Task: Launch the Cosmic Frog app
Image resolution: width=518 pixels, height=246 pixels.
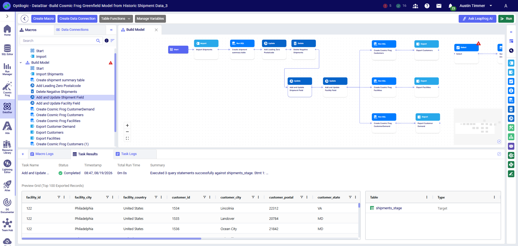Action: (x=7, y=89)
